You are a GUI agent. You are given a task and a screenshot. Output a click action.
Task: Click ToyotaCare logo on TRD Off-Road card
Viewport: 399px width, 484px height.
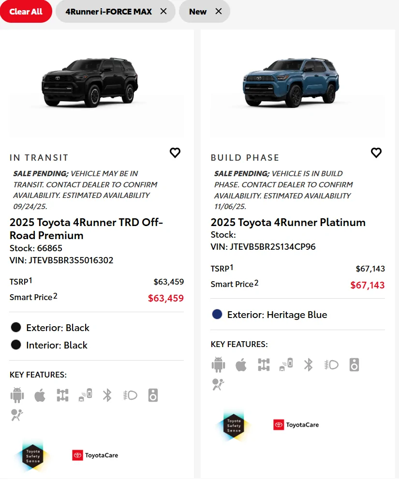click(x=95, y=455)
